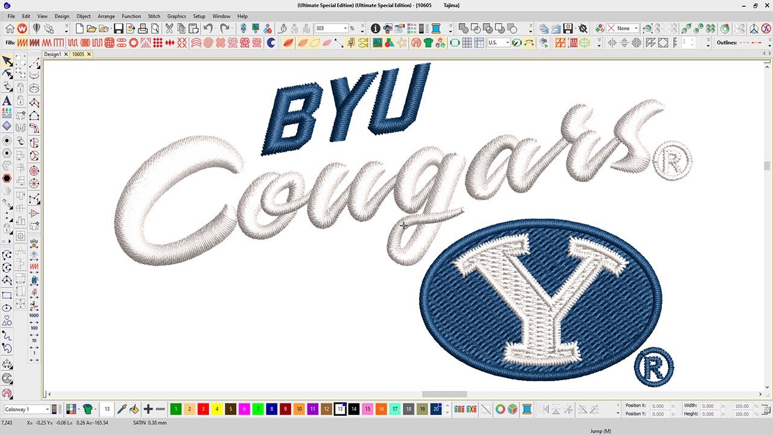Paste using the clipboard icon
The image size is (773, 435).
193,28
